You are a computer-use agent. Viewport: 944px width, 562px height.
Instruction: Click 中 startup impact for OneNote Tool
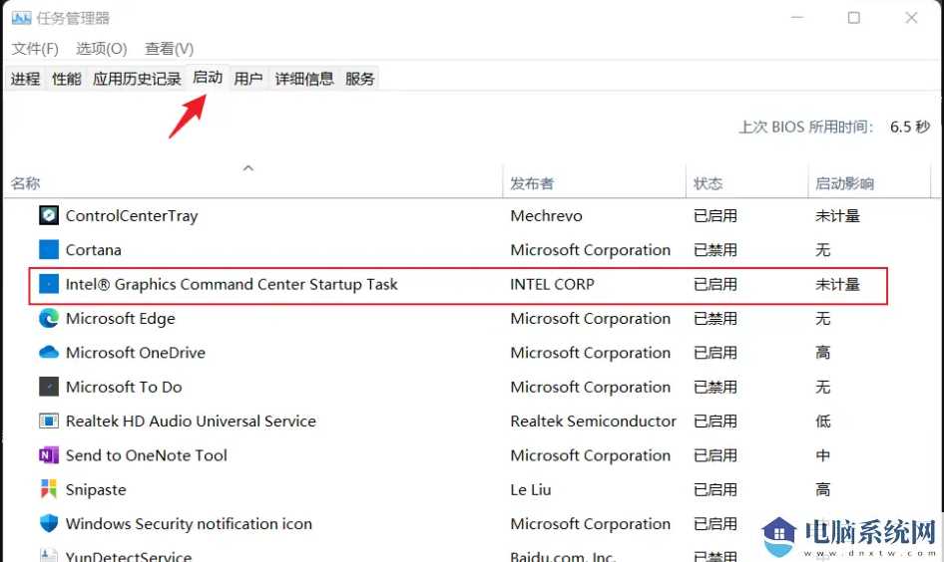pos(823,455)
